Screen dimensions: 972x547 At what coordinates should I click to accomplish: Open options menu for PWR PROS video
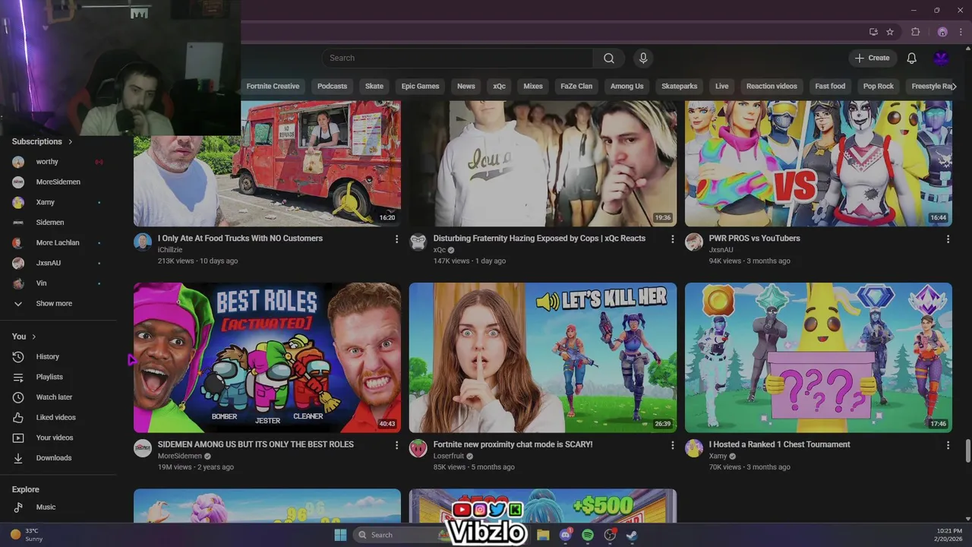[948, 239]
